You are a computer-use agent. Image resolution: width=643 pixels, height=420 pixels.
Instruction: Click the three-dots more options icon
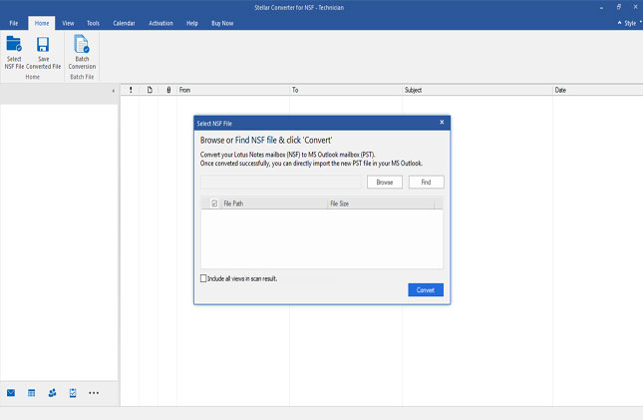pyautogui.click(x=94, y=393)
